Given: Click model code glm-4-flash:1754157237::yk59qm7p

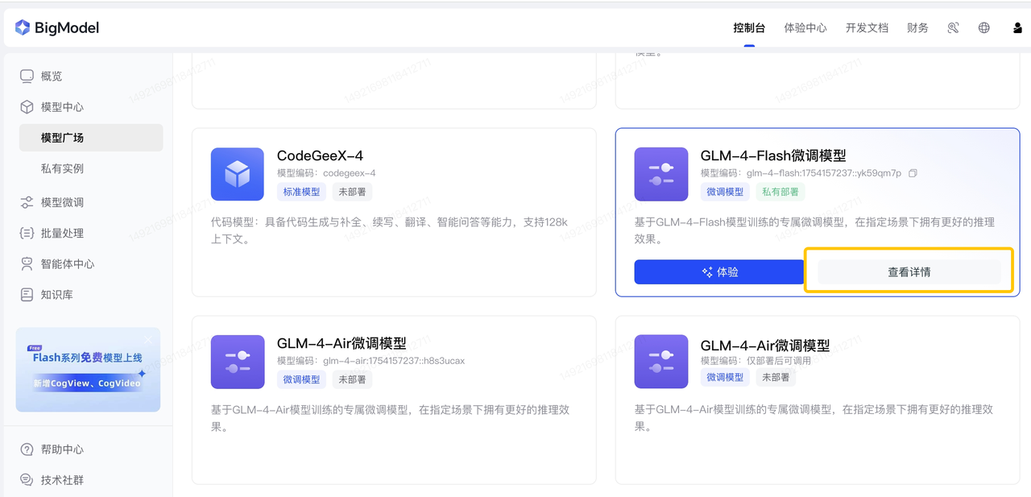Looking at the screenshot, I should point(824,173).
